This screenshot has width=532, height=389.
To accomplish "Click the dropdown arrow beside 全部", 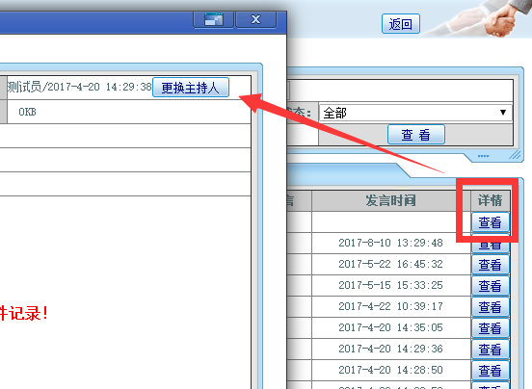I will pos(503,113).
